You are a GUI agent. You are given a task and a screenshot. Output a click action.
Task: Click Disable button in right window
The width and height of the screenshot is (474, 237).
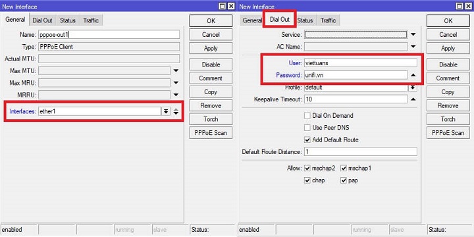click(448, 65)
